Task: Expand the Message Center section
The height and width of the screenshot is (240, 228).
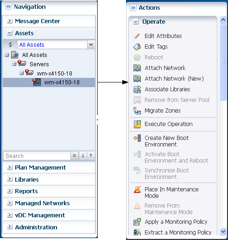Action: 10,21
